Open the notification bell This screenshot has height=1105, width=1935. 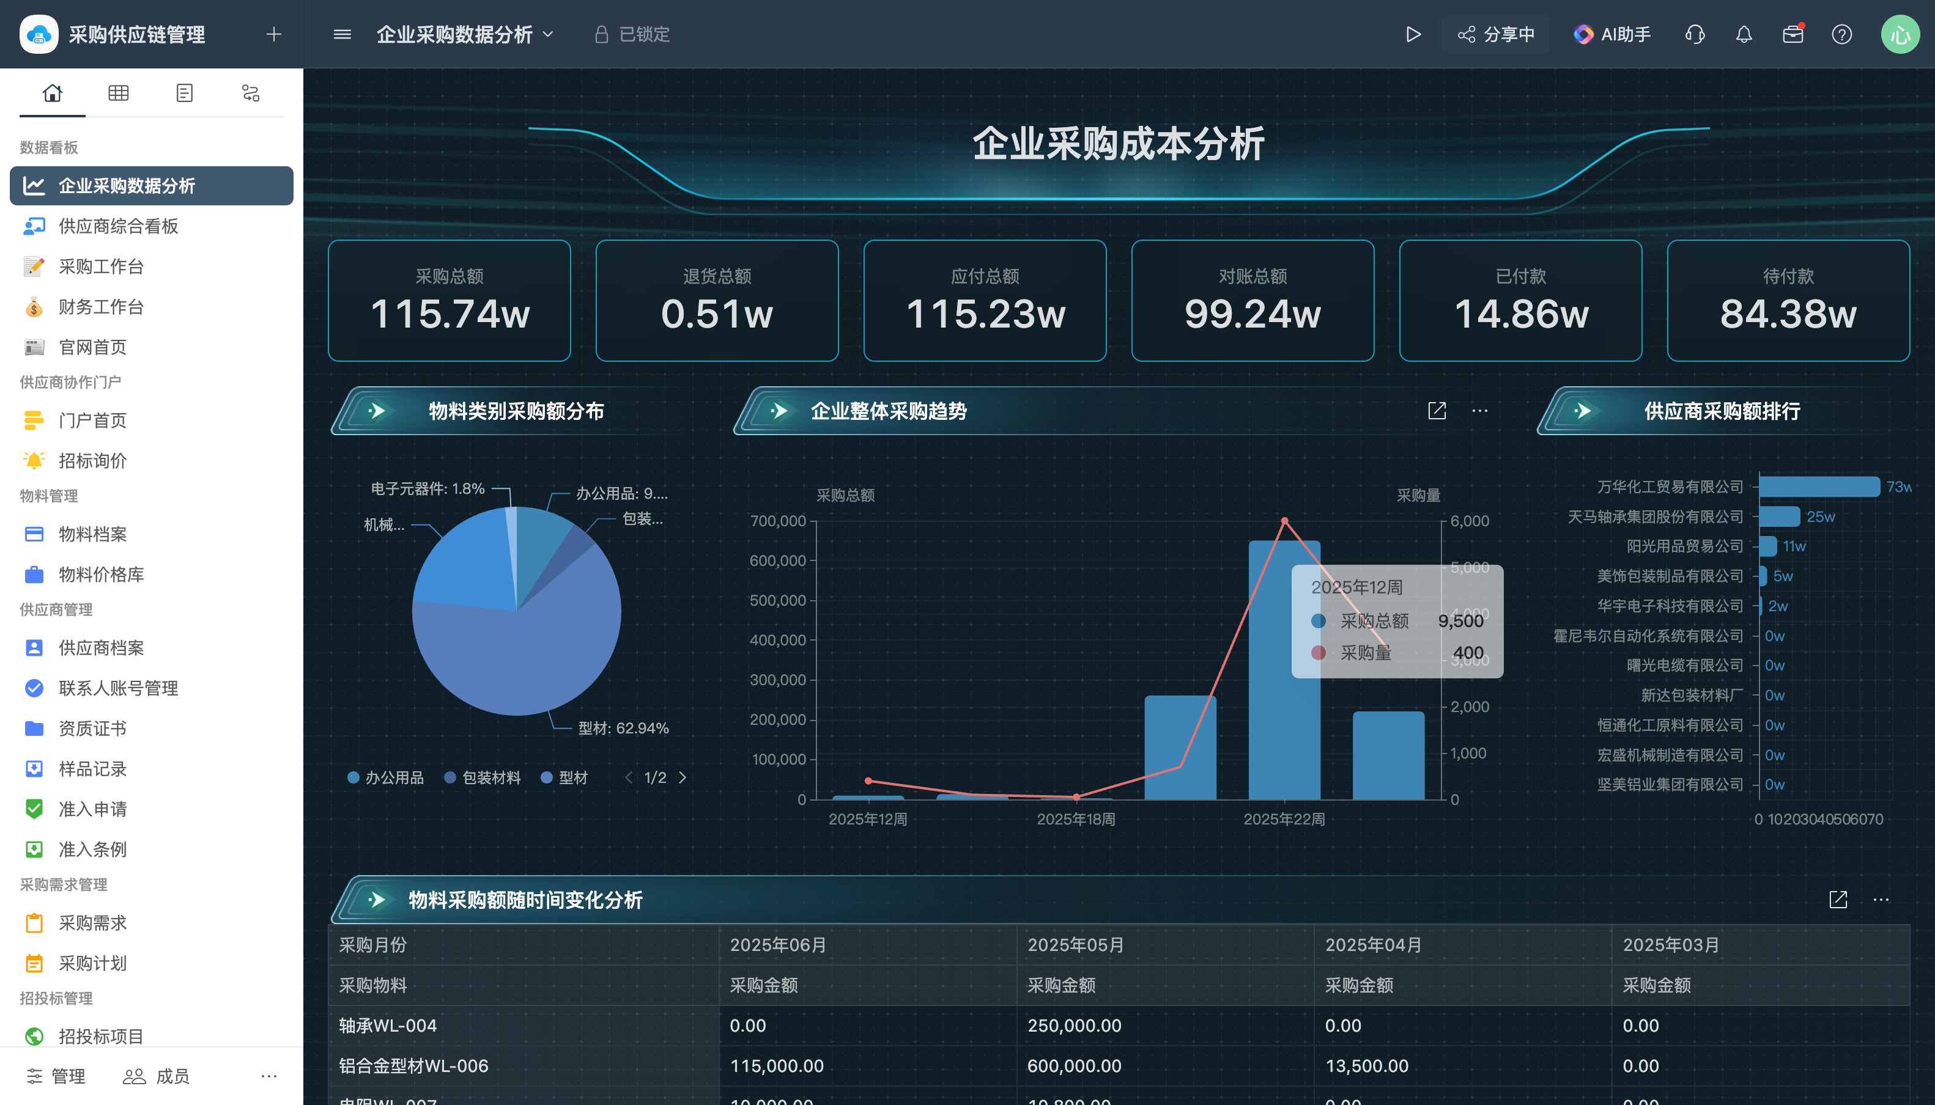click(1744, 34)
